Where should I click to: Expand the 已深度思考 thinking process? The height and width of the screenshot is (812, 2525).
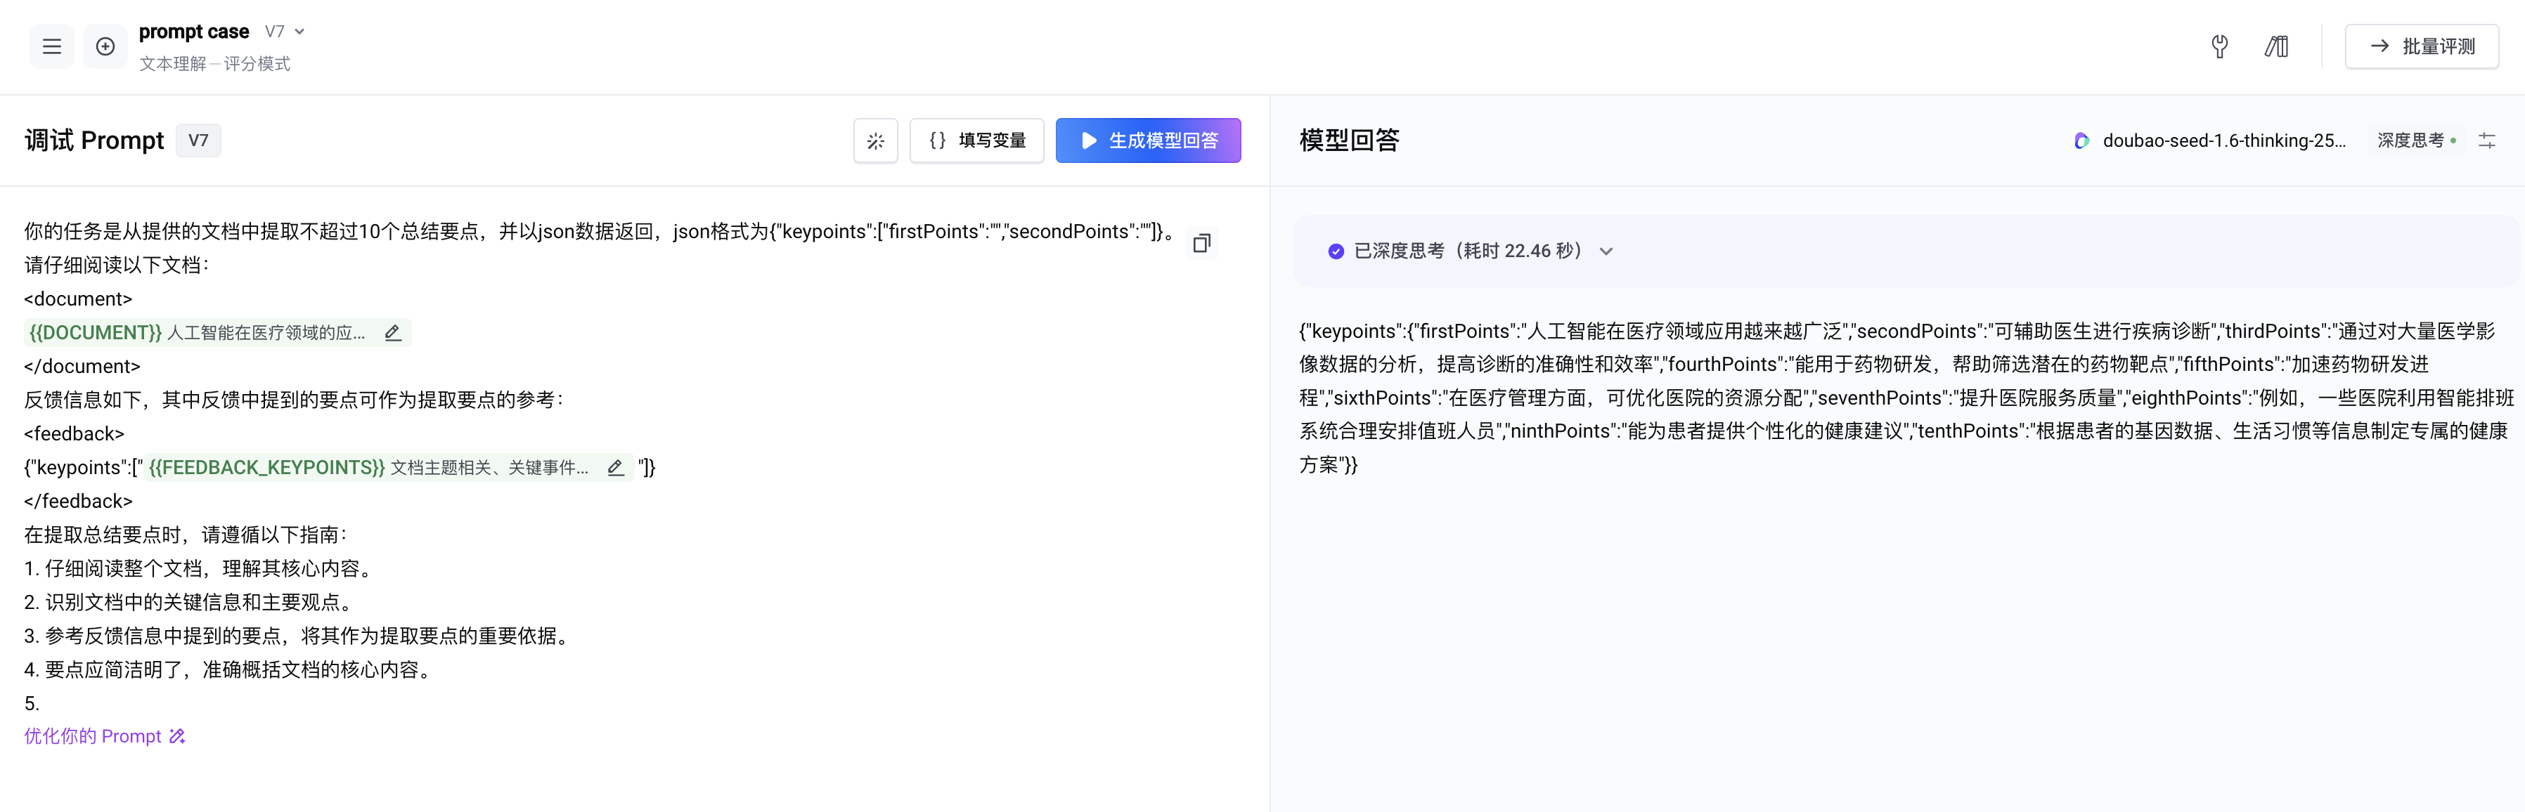(1606, 251)
